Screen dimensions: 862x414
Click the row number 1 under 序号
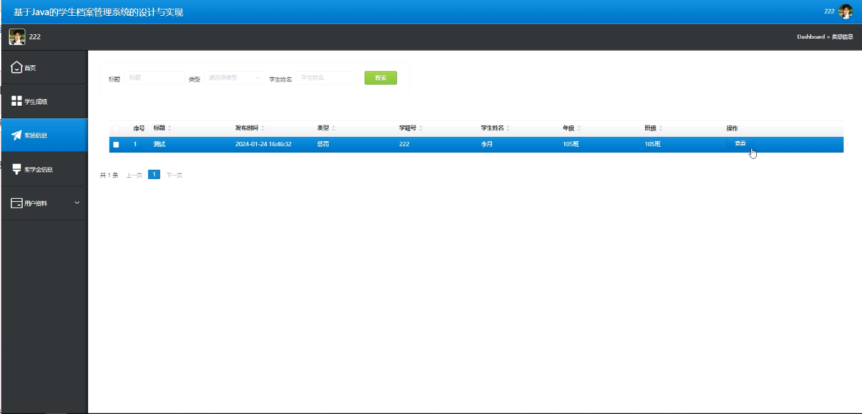click(135, 144)
